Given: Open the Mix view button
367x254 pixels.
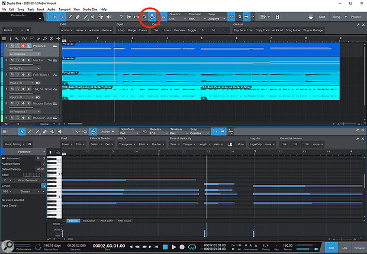Looking at the screenshot, I should tap(345, 248).
